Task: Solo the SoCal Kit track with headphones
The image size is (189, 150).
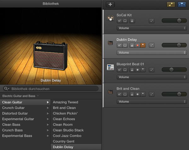Action: pyautogui.click(x=125, y=21)
